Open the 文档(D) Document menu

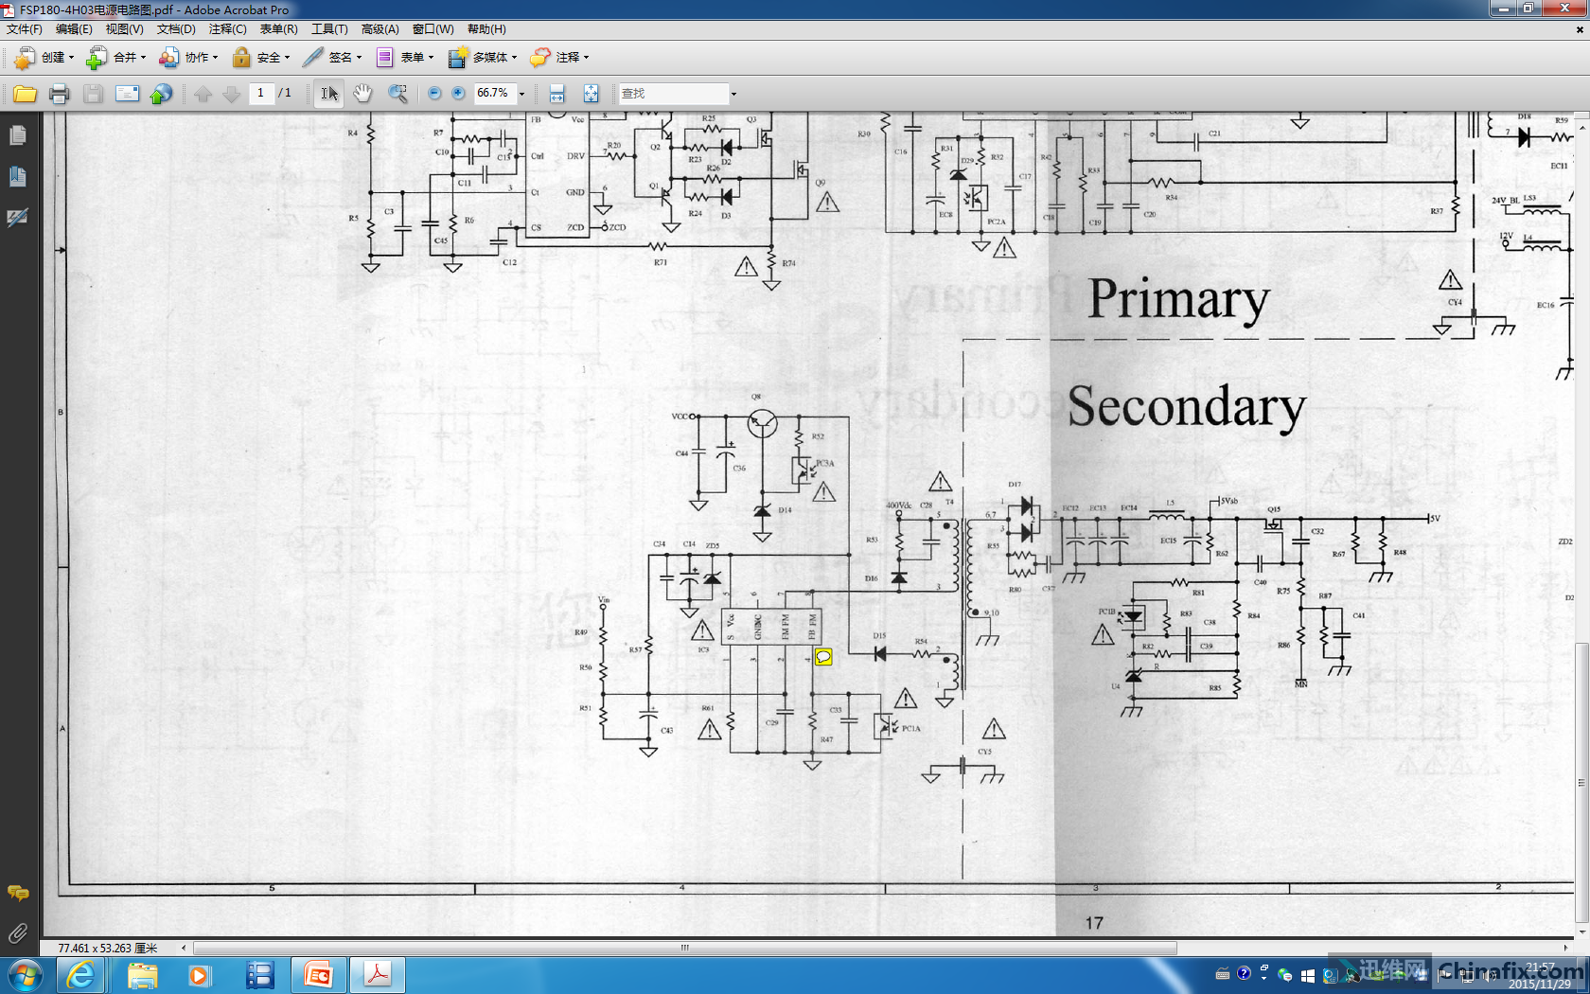click(176, 29)
